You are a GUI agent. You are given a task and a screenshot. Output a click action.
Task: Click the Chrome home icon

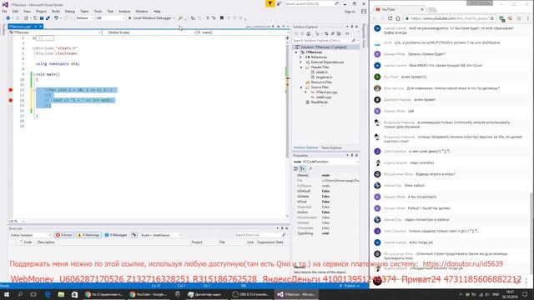(398, 18)
